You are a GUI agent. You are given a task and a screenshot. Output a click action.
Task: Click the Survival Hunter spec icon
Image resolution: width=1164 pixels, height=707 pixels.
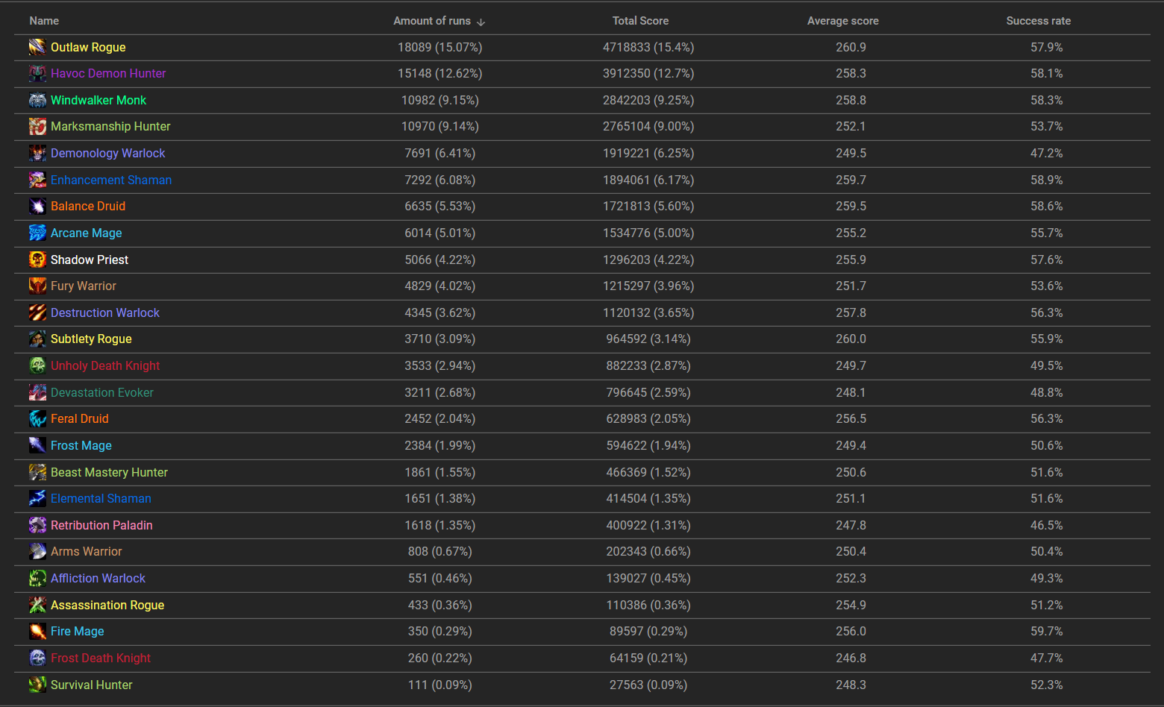tap(37, 685)
